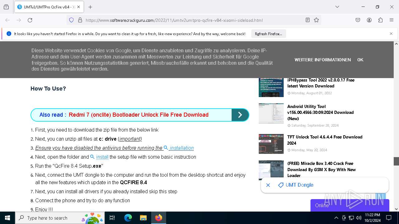Screen dimensions: 399x224
Task: Open a new browser tab
Action: [x=90, y=7]
